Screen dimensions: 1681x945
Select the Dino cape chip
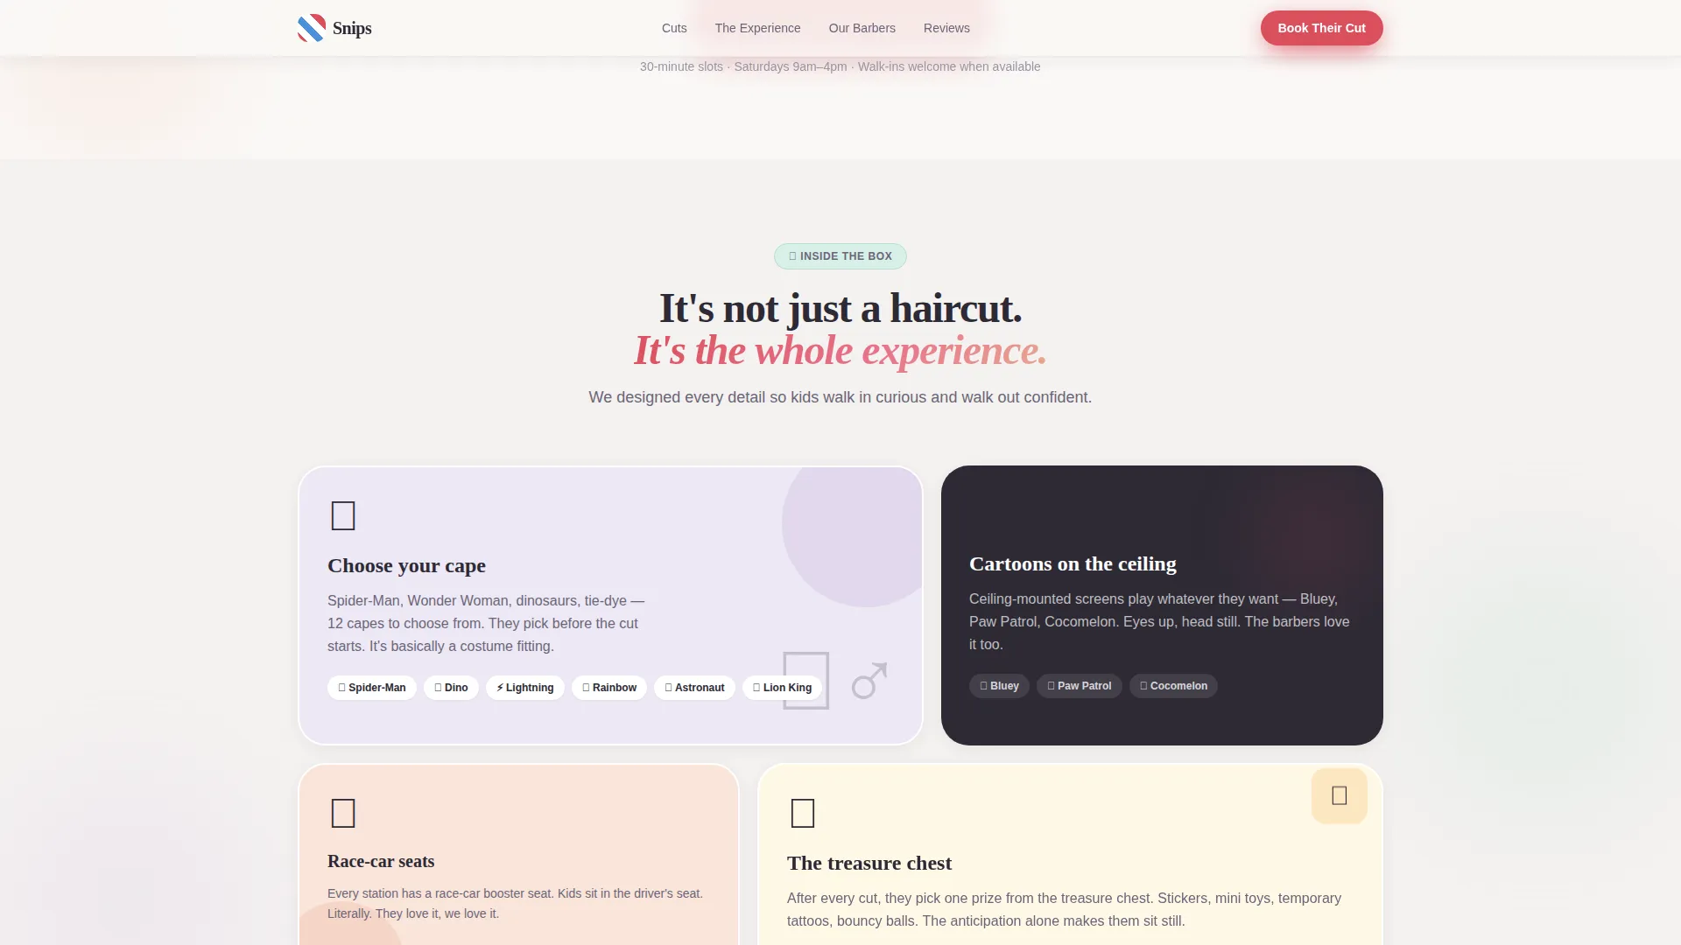tap(451, 688)
